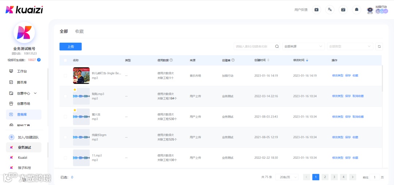Click 修改类型 for the 铃儿响叮当 row

tap(337, 76)
